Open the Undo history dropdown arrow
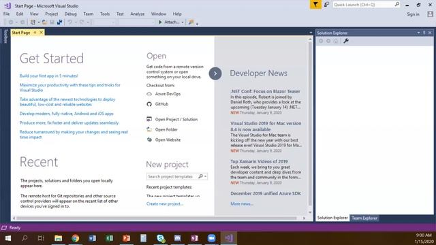 76,22
